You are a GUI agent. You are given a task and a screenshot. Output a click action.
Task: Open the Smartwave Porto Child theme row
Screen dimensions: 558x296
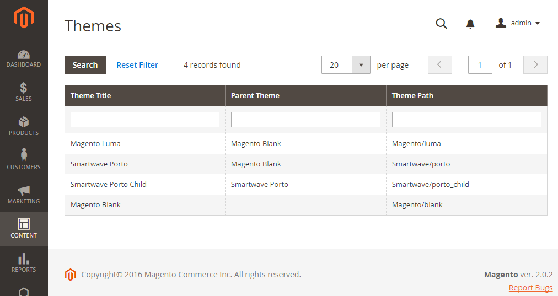click(x=305, y=184)
